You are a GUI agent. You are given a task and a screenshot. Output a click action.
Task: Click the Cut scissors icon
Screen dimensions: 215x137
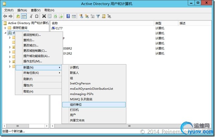[31, 16]
